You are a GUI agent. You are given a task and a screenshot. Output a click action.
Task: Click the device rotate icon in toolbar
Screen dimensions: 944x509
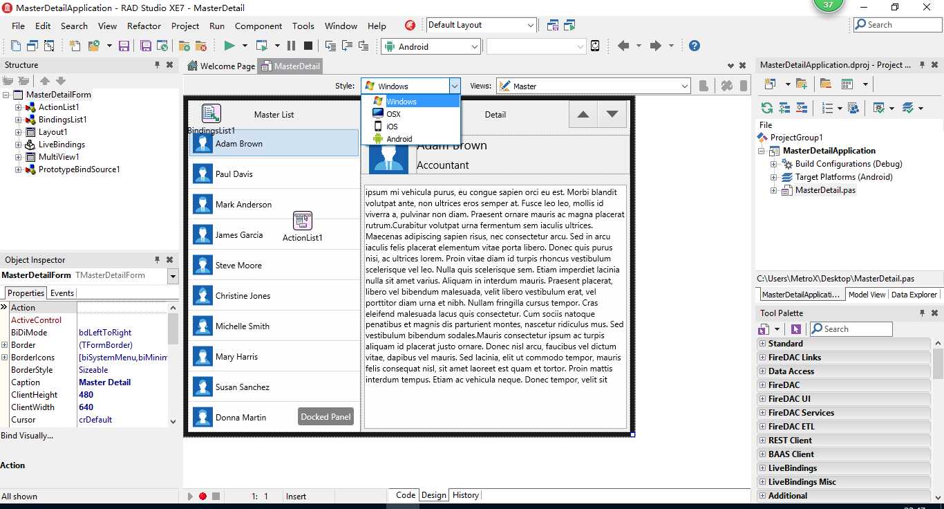click(596, 46)
